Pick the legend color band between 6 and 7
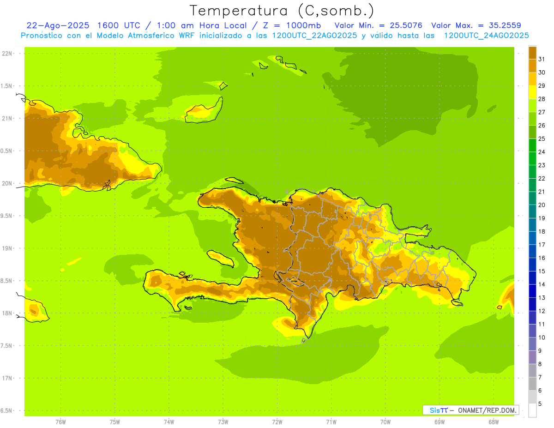 [532, 384]
